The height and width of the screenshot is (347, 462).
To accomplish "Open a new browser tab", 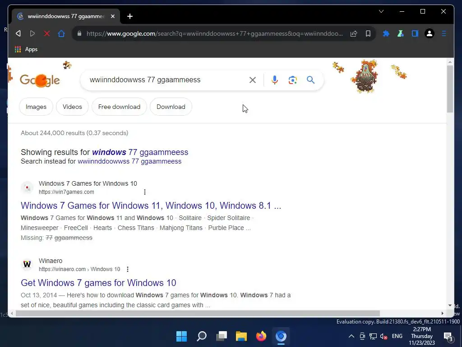I will 129,16.
